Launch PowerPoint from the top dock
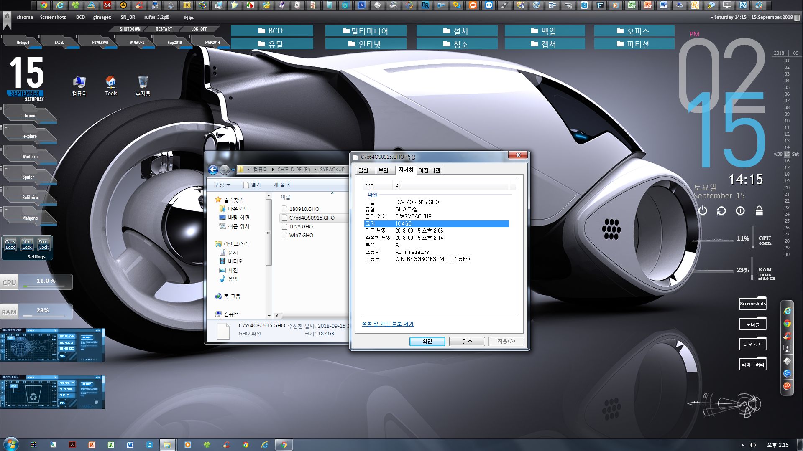This screenshot has height=451, width=803. coord(648,5)
